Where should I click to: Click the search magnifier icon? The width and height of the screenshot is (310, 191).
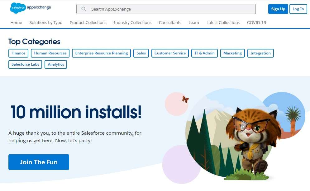pos(84,9)
